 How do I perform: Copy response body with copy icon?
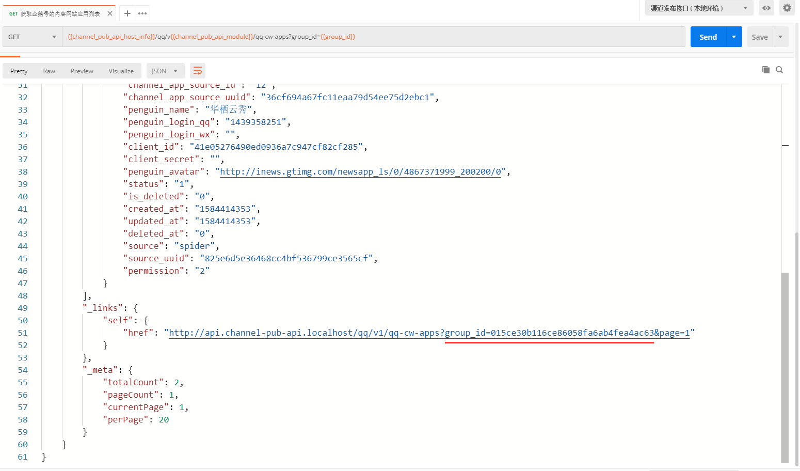tap(766, 70)
